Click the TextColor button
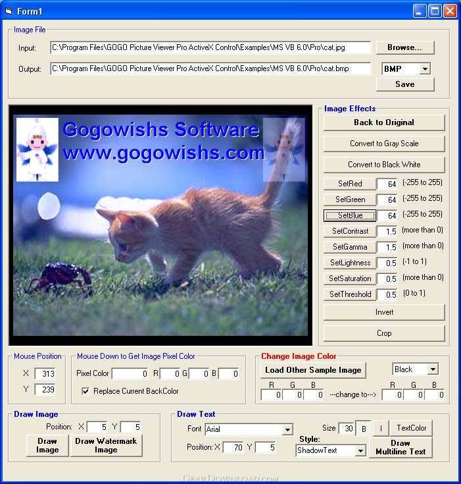The width and height of the screenshot is (461, 484). click(412, 428)
